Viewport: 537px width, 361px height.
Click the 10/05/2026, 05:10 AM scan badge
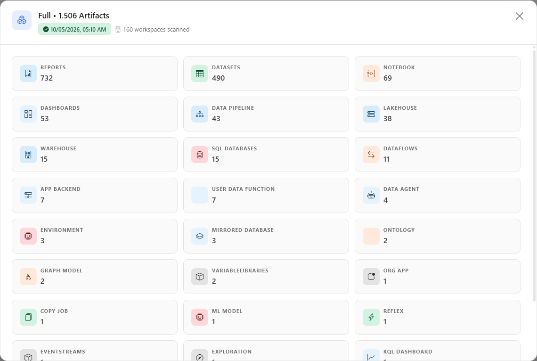click(74, 30)
